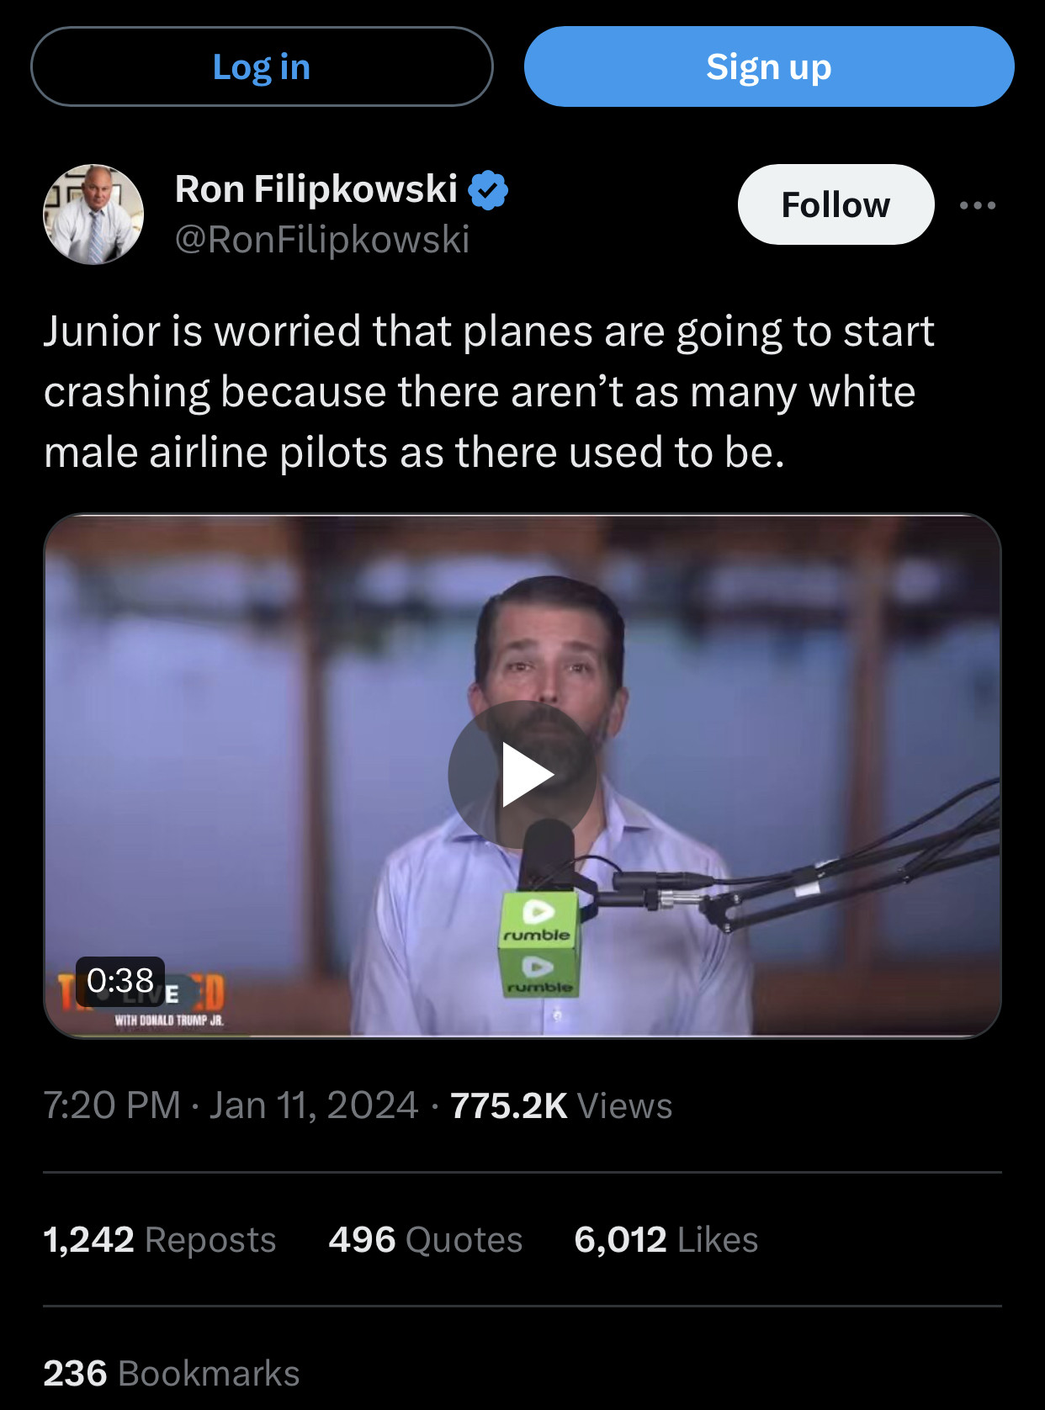Click the Ron Filipkowski display name
The height and width of the screenshot is (1410, 1045).
coord(316,189)
